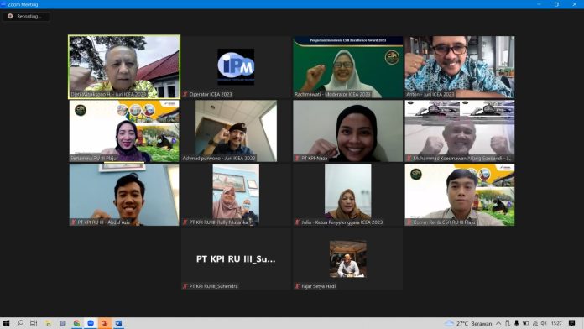Open File Explorer from the taskbar
Viewport: 584px width, 329px height.
pos(48,323)
